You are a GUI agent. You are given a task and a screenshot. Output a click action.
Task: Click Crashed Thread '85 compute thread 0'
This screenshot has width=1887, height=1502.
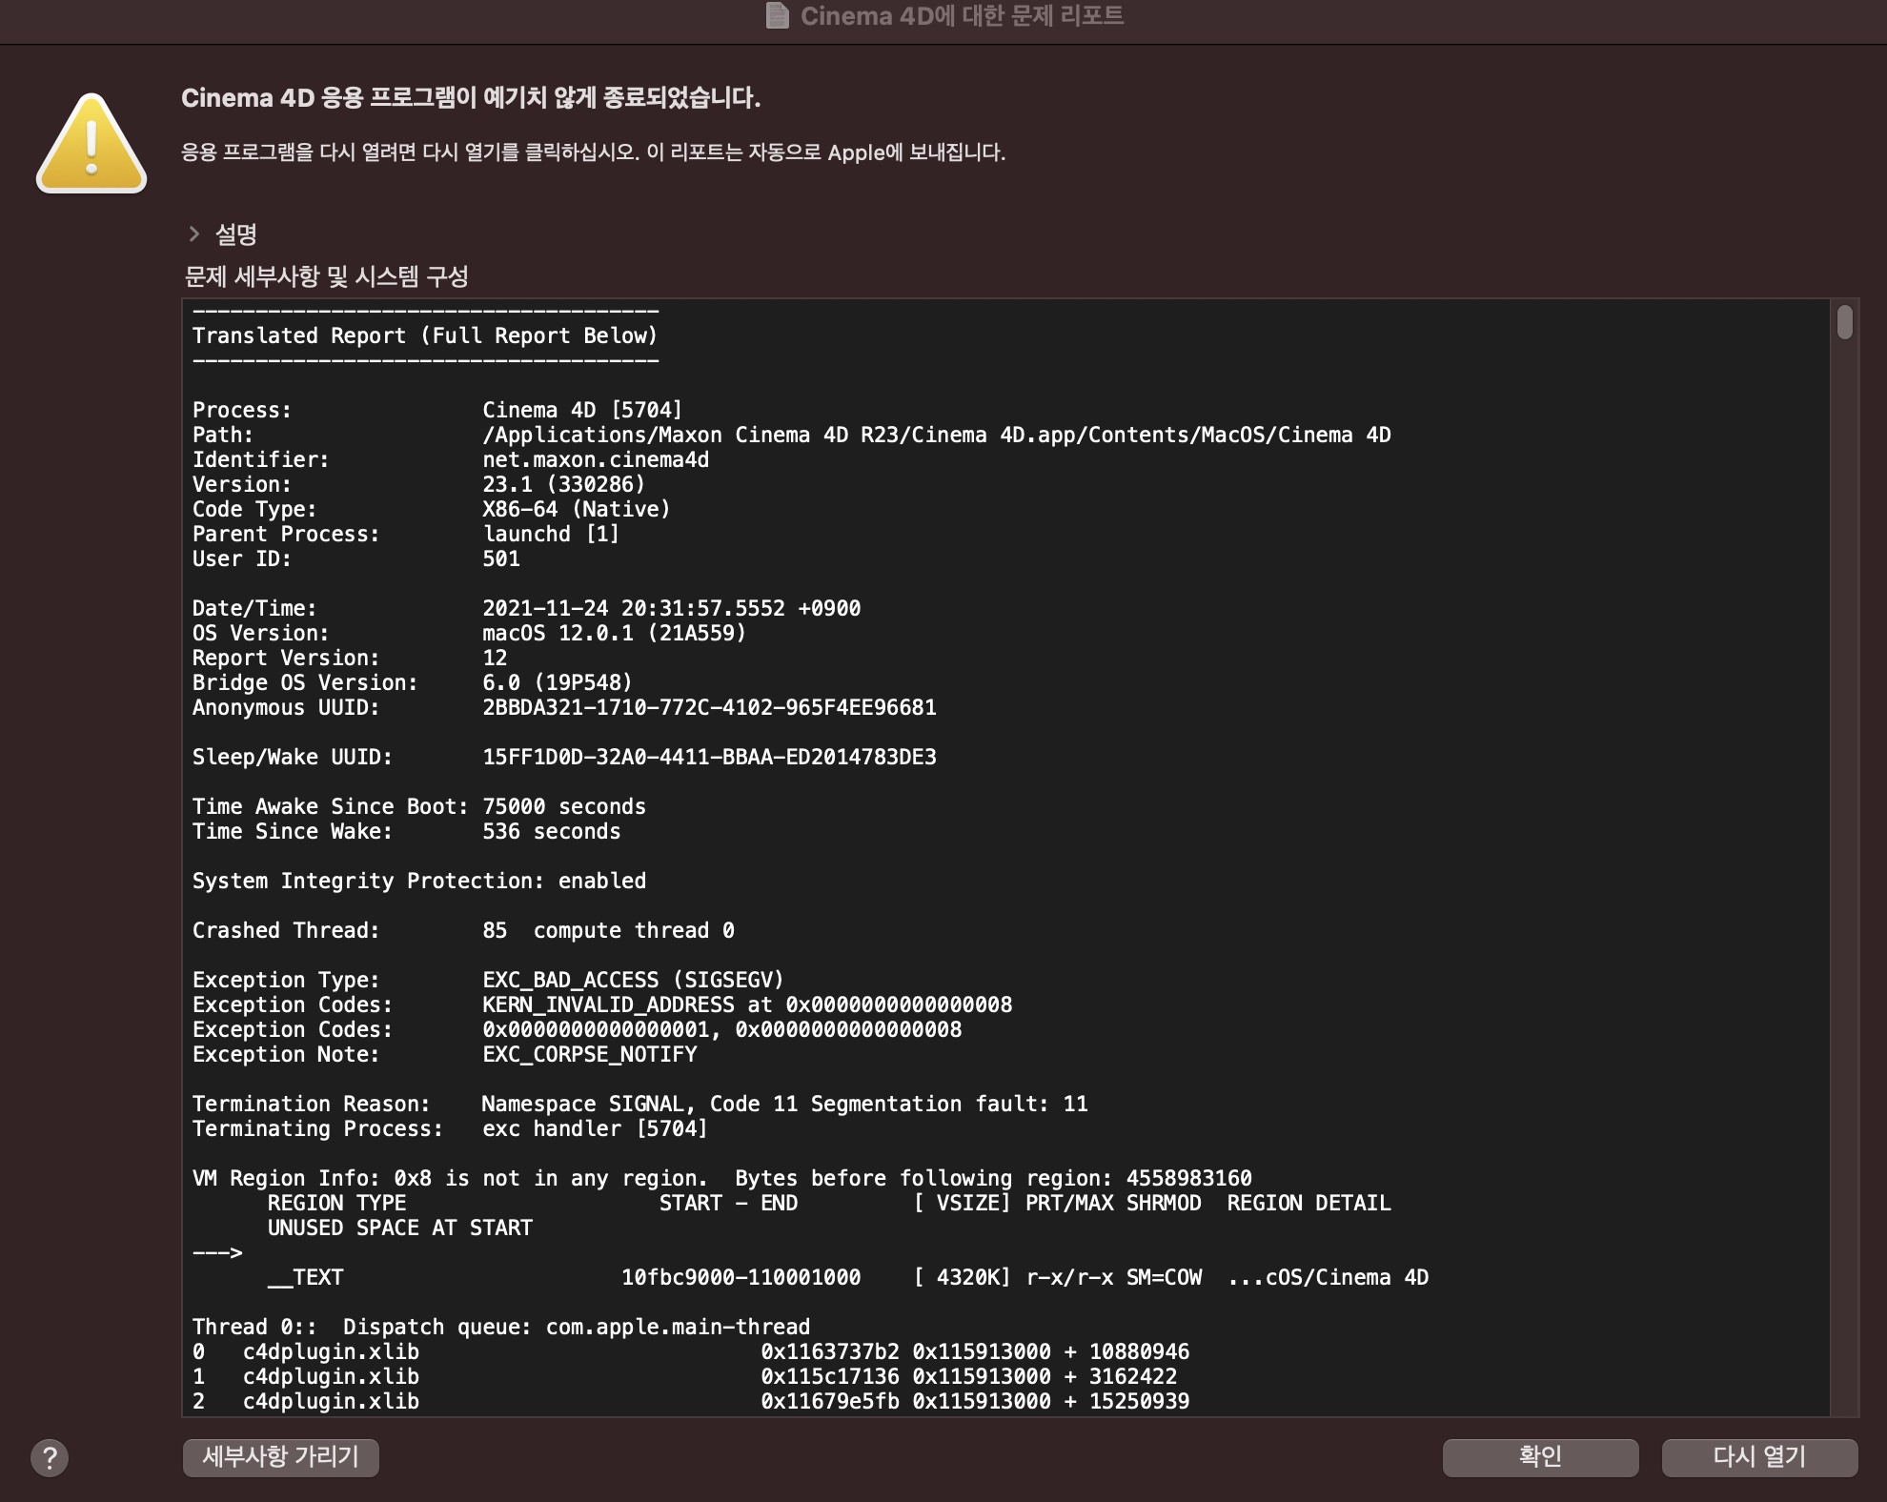tap(608, 930)
